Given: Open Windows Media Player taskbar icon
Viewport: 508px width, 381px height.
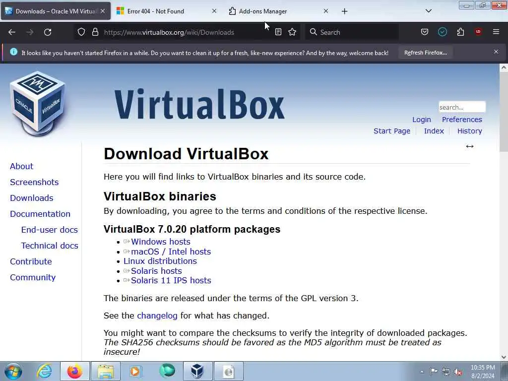Looking at the screenshot, I should [x=135, y=371].
